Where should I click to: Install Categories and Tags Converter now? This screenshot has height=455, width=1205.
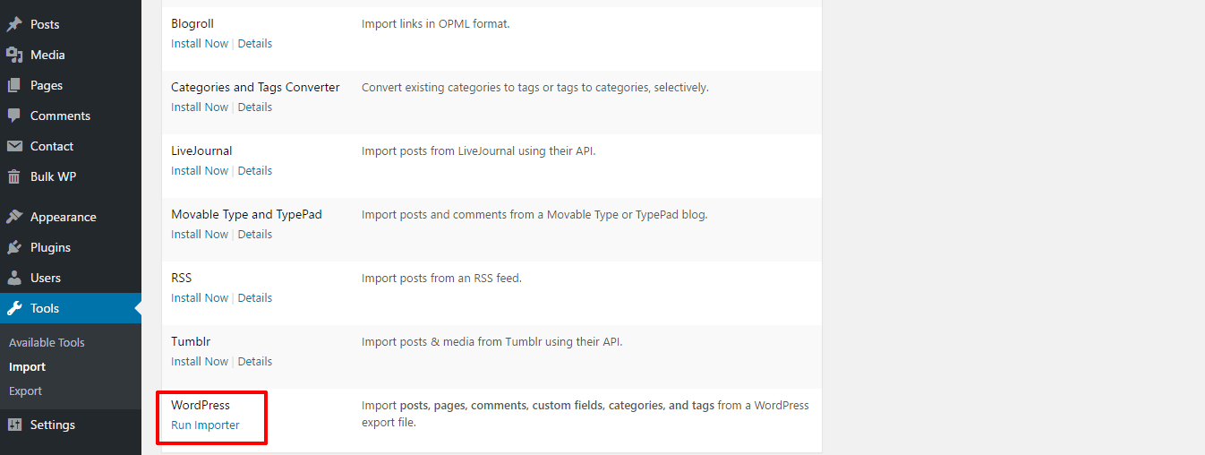200,107
